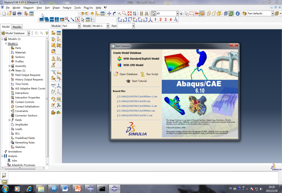282x193 pixels.
Task: Open the Shape menu
Action: pos(56,8)
